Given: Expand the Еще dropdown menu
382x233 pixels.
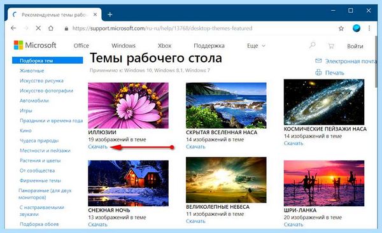Looking at the screenshot, I should (256, 46).
